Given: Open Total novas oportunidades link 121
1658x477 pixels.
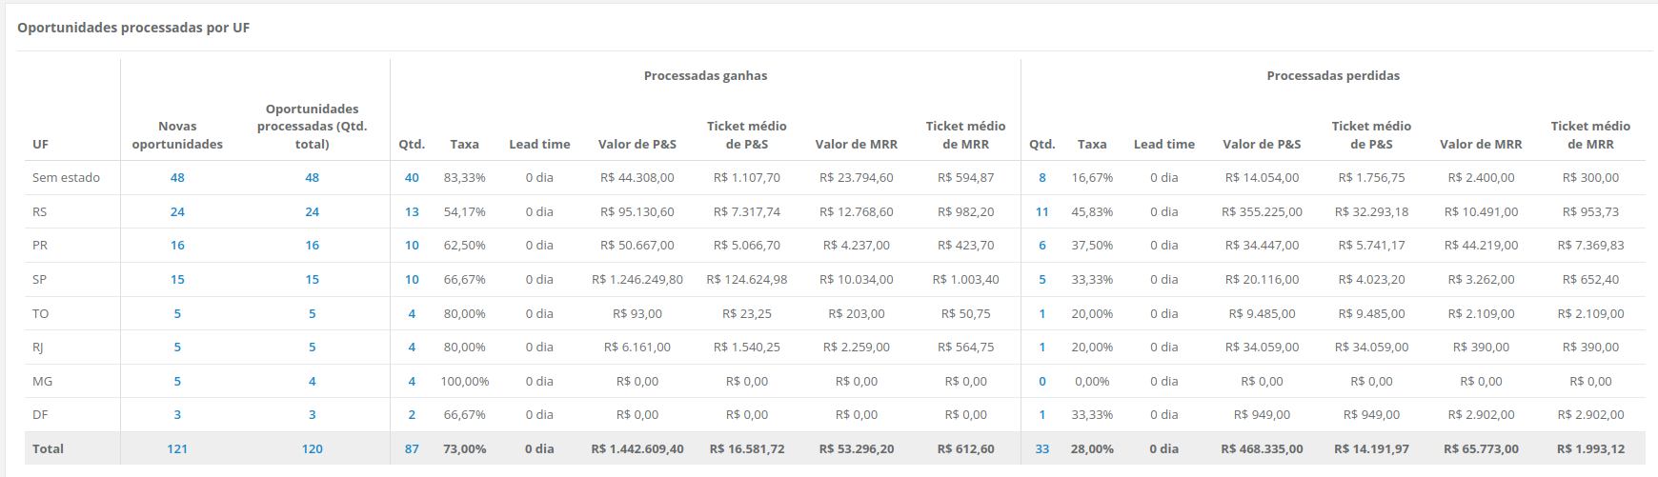Looking at the screenshot, I should pos(177,449).
